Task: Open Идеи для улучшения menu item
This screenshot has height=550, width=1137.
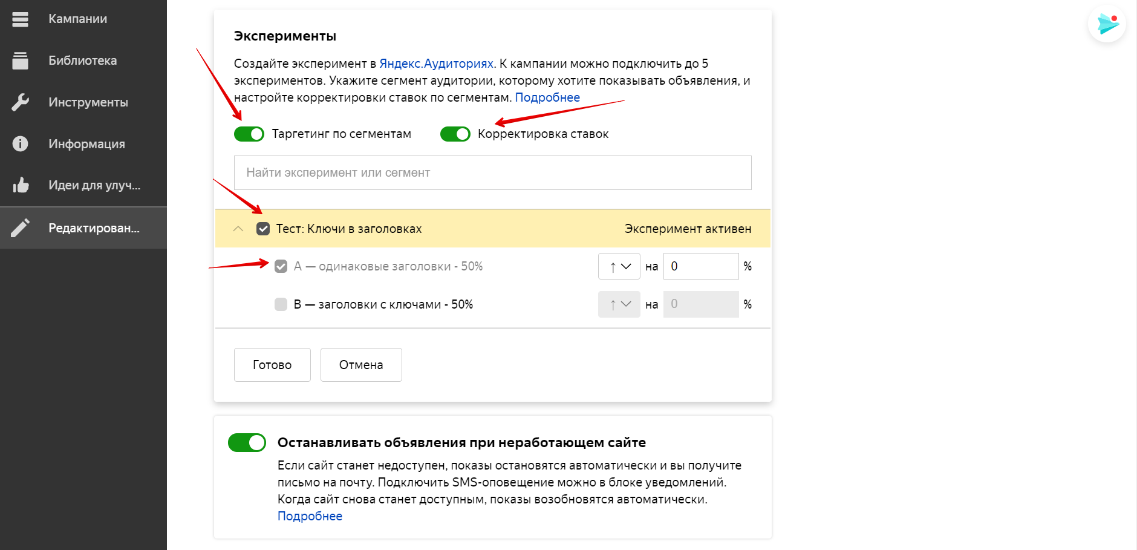Action: click(x=94, y=185)
